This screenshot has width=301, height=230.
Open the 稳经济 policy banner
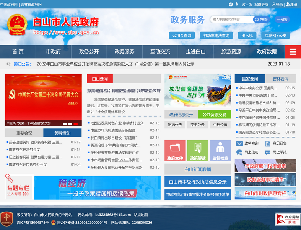pyautogui.click(x=97, y=188)
